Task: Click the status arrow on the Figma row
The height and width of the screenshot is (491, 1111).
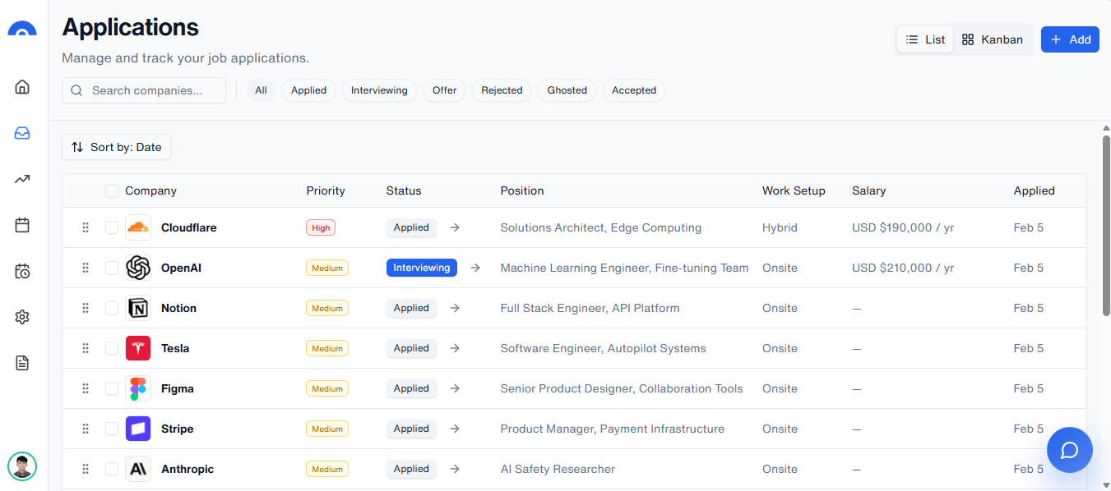Action: [455, 388]
